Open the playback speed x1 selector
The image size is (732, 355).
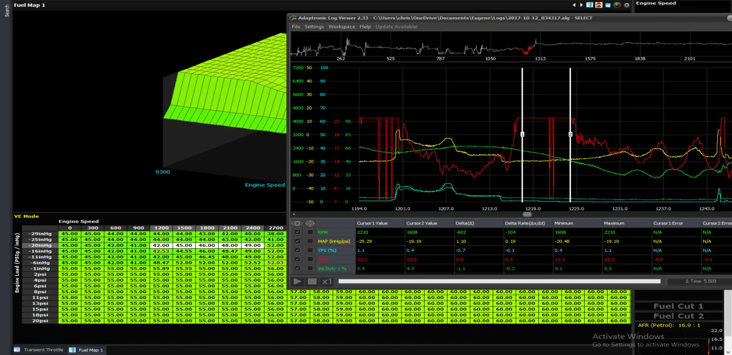(327, 281)
